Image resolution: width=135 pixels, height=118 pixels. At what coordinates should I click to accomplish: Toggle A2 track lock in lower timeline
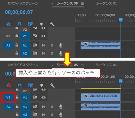[x=17, y=114]
